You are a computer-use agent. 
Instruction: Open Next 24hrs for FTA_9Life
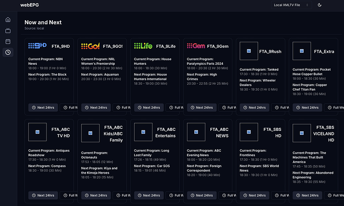coord(149,107)
